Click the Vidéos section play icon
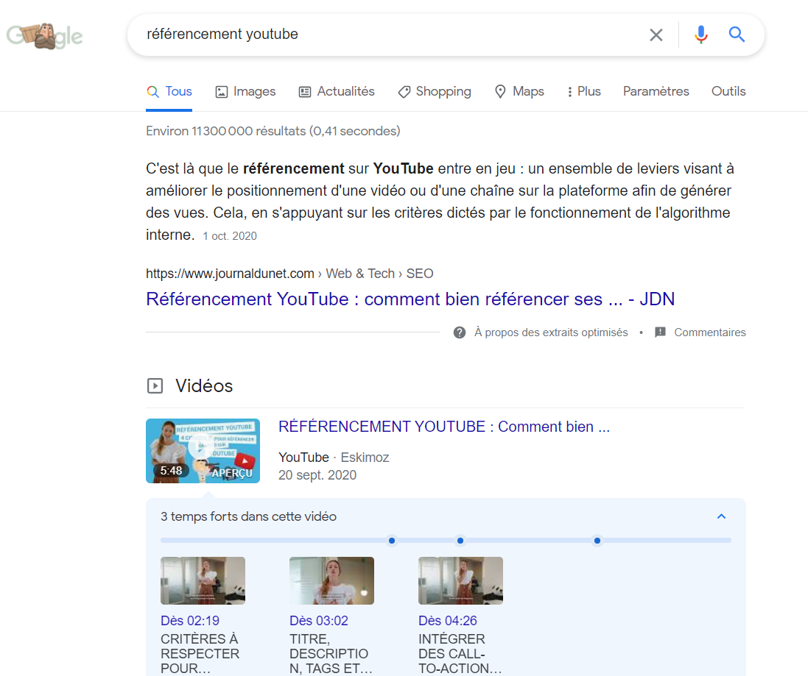 coord(155,386)
